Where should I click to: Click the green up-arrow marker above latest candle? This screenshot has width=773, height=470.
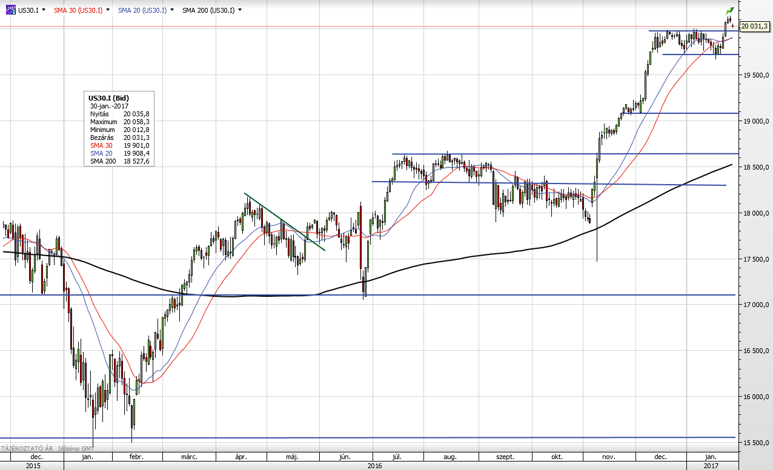[730, 11]
